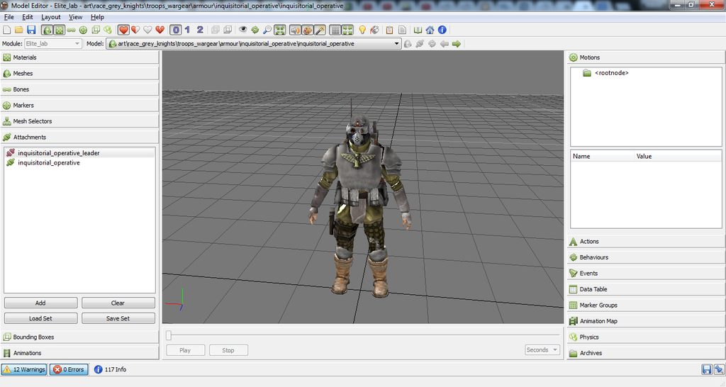Toggle the 0 Errors filter button
The height and width of the screenshot is (387, 726).
click(x=69, y=369)
